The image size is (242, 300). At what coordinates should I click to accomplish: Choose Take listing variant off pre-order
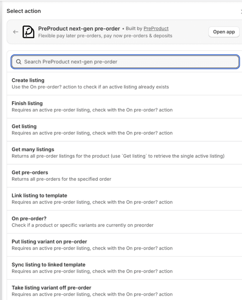51,288
